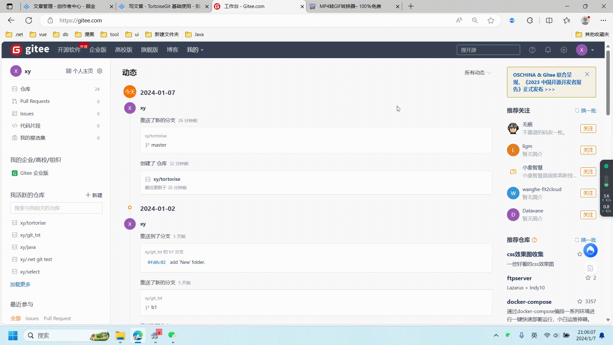Open the split screen icon

(x=549, y=20)
